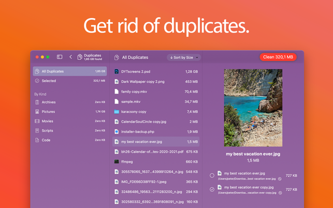
Task: Click the All Duplicates header icon
Action: pos(117,57)
